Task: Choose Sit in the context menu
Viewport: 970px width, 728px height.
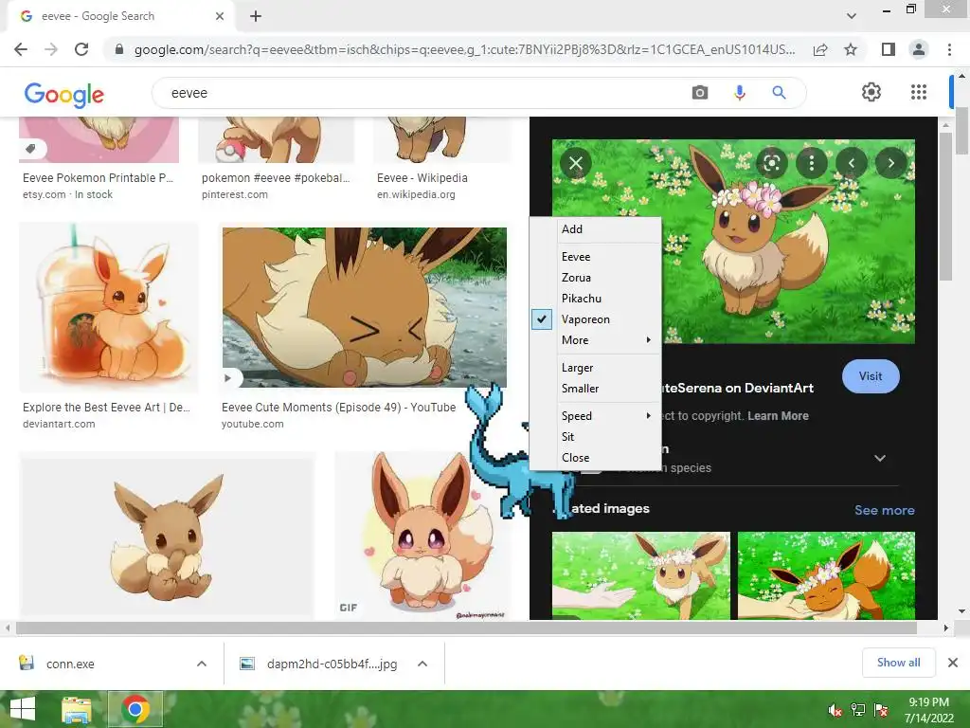Action: (x=596, y=437)
